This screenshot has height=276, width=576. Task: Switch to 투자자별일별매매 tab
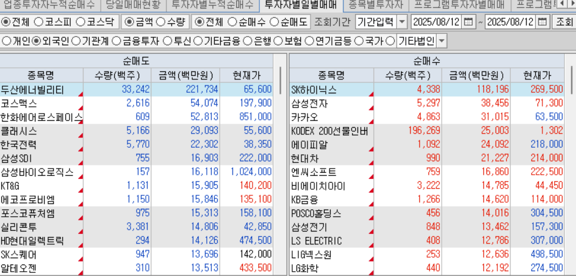point(301,5)
